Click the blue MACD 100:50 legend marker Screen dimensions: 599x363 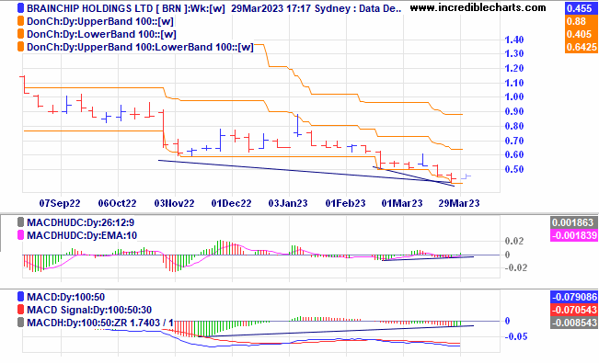click(20, 297)
